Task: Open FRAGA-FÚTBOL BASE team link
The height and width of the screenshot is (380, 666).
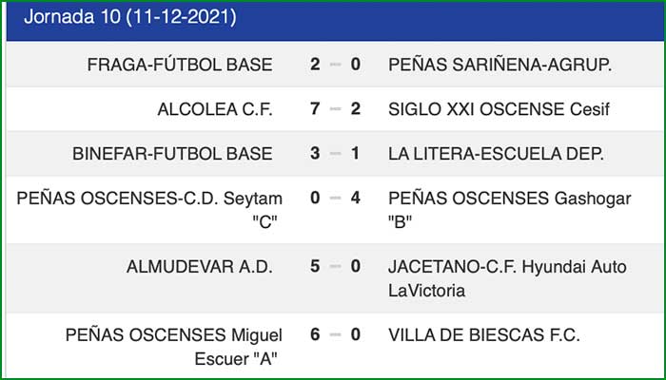Action: pyautogui.click(x=180, y=65)
